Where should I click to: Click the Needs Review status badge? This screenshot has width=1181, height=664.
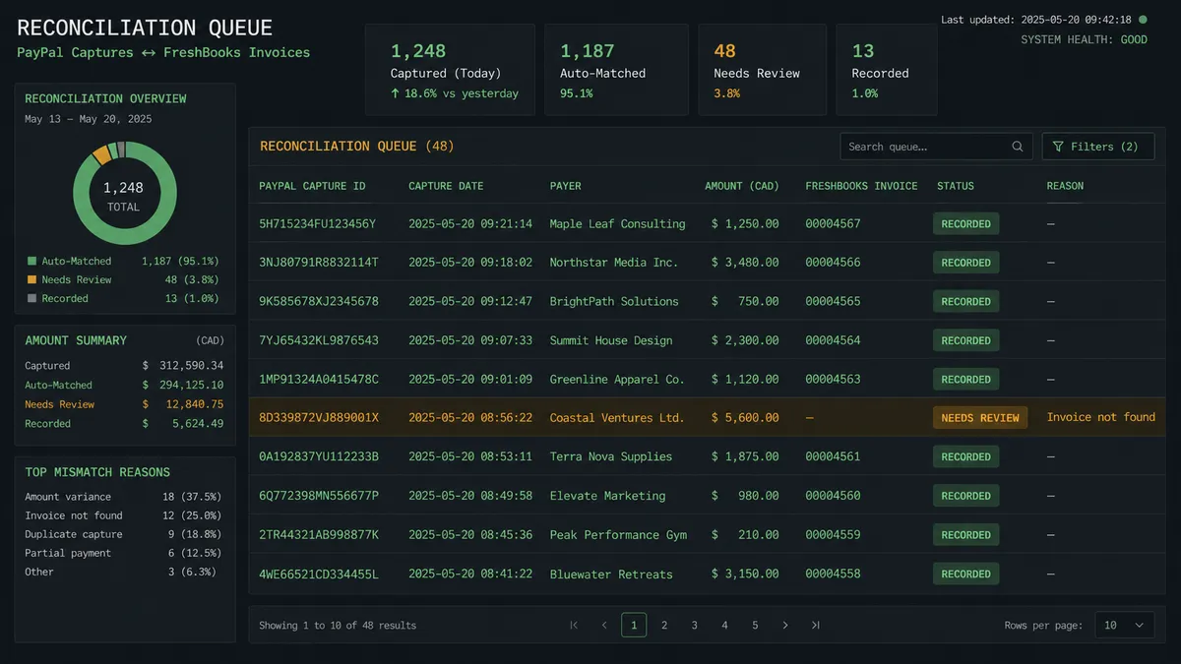(980, 418)
